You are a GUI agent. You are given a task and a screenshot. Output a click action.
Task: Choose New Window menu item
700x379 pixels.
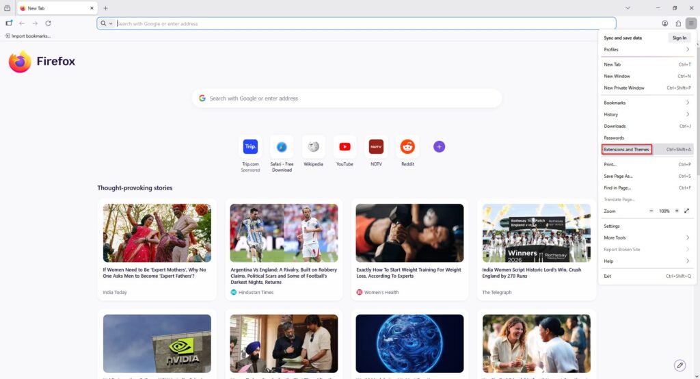[x=647, y=76]
